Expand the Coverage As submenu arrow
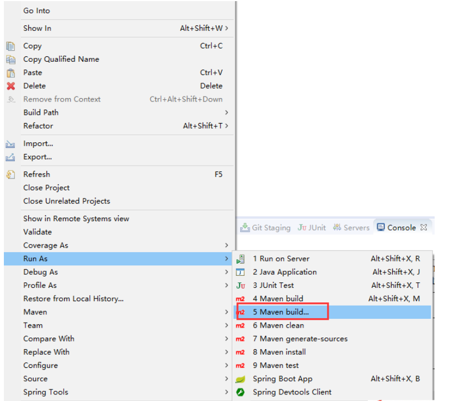 [227, 245]
